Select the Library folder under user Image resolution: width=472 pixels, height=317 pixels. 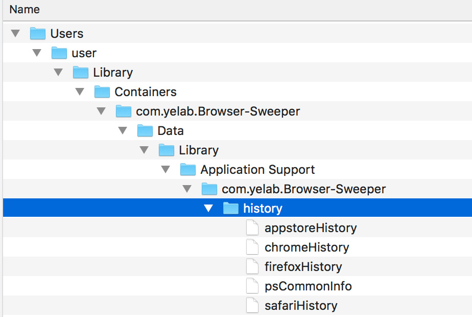click(112, 73)
